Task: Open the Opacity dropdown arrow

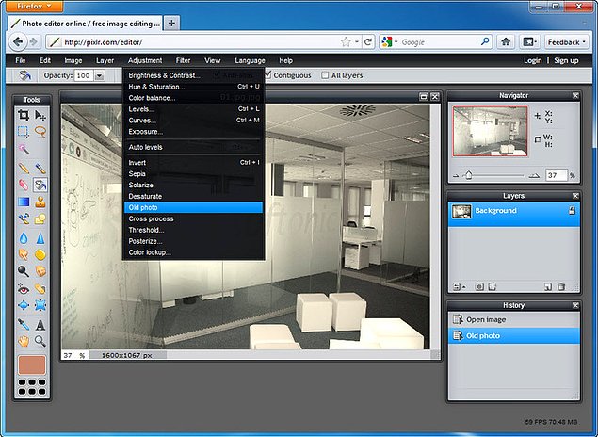Action: click(99, 75)
